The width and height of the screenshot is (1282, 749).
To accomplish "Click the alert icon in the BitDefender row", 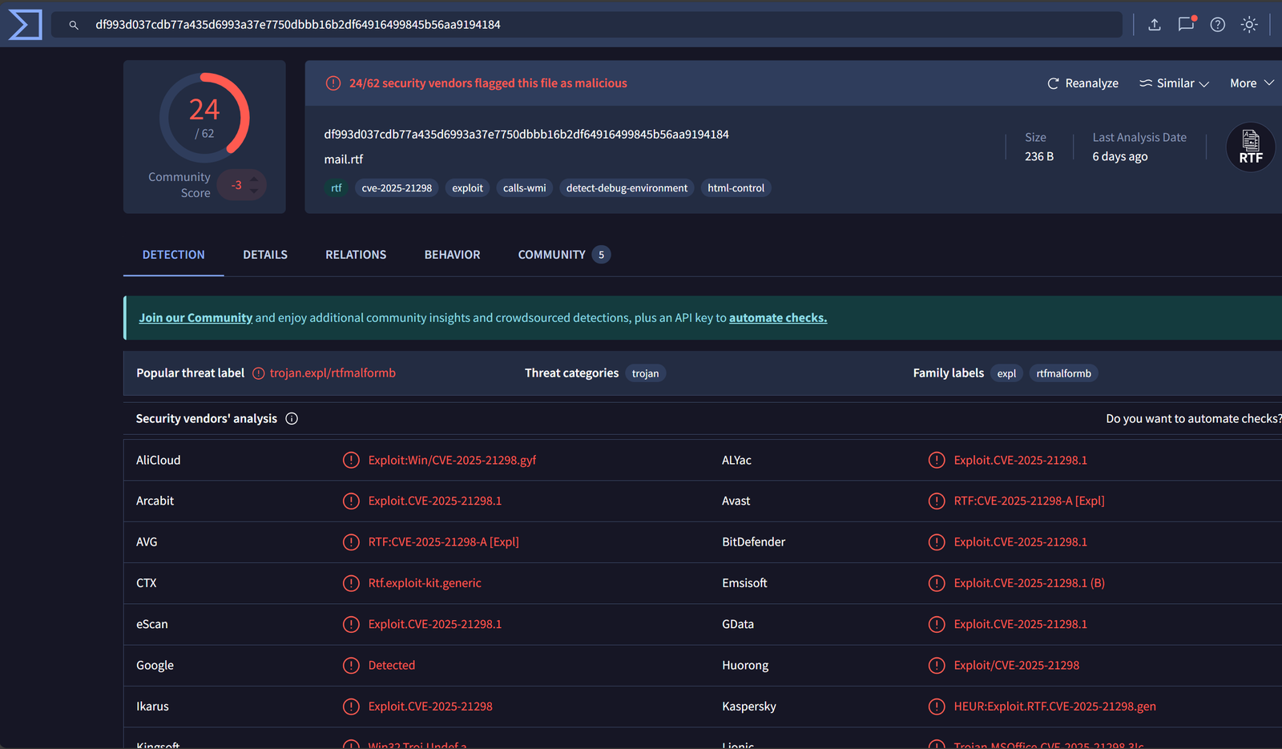I will tap(937, 542).
